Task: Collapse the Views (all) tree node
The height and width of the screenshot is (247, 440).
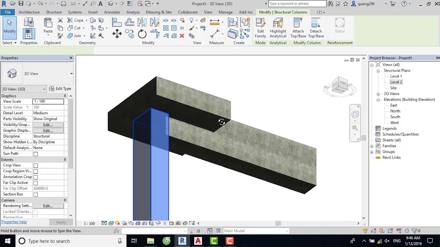Action: [372, 65]
